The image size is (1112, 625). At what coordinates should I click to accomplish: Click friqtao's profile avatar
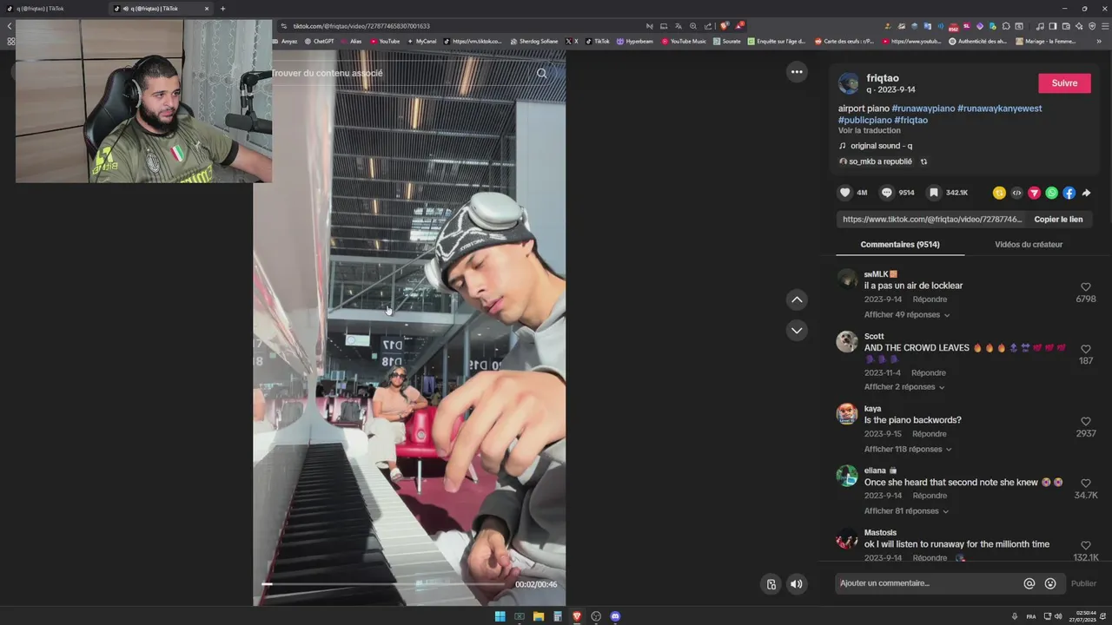(849, 83)
